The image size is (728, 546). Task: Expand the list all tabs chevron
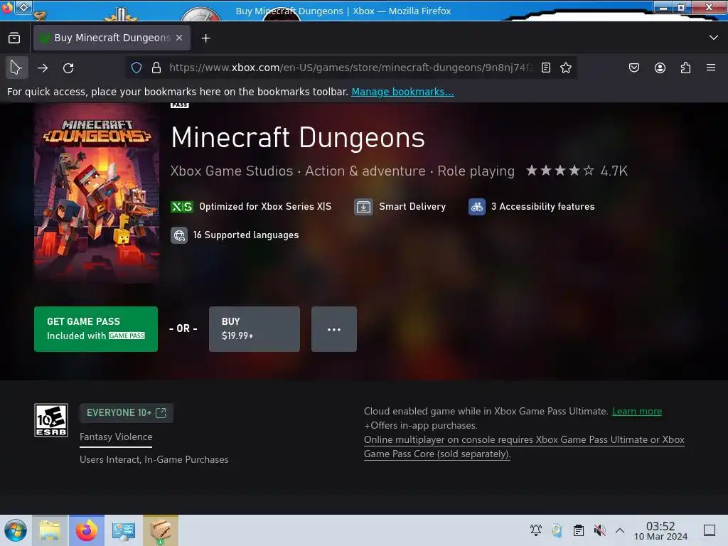[x=714, y=38]
